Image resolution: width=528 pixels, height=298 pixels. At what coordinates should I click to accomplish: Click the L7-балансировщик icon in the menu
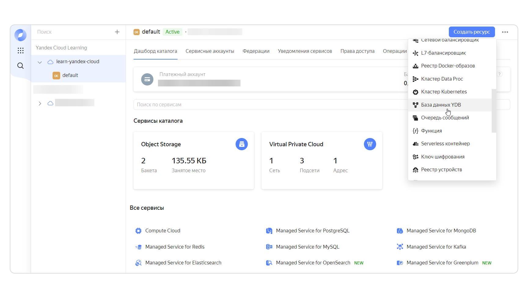[416, 53]
